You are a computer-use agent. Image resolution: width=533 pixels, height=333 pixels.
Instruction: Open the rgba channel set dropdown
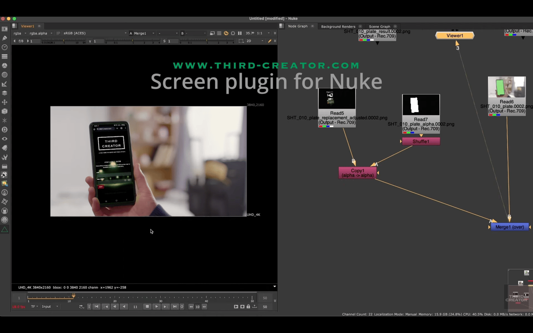coord(20,33)
